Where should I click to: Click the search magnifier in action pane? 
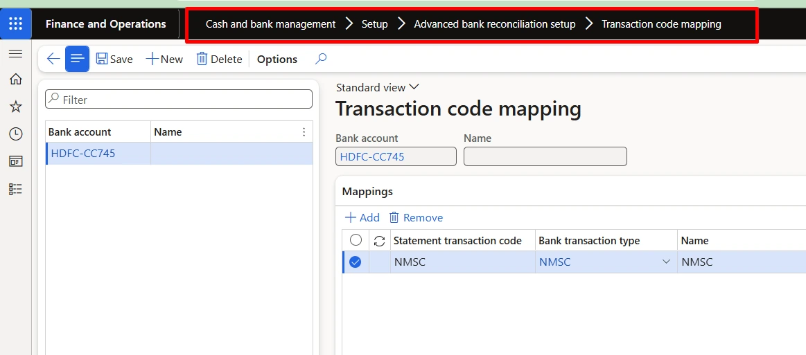[321, 59]
